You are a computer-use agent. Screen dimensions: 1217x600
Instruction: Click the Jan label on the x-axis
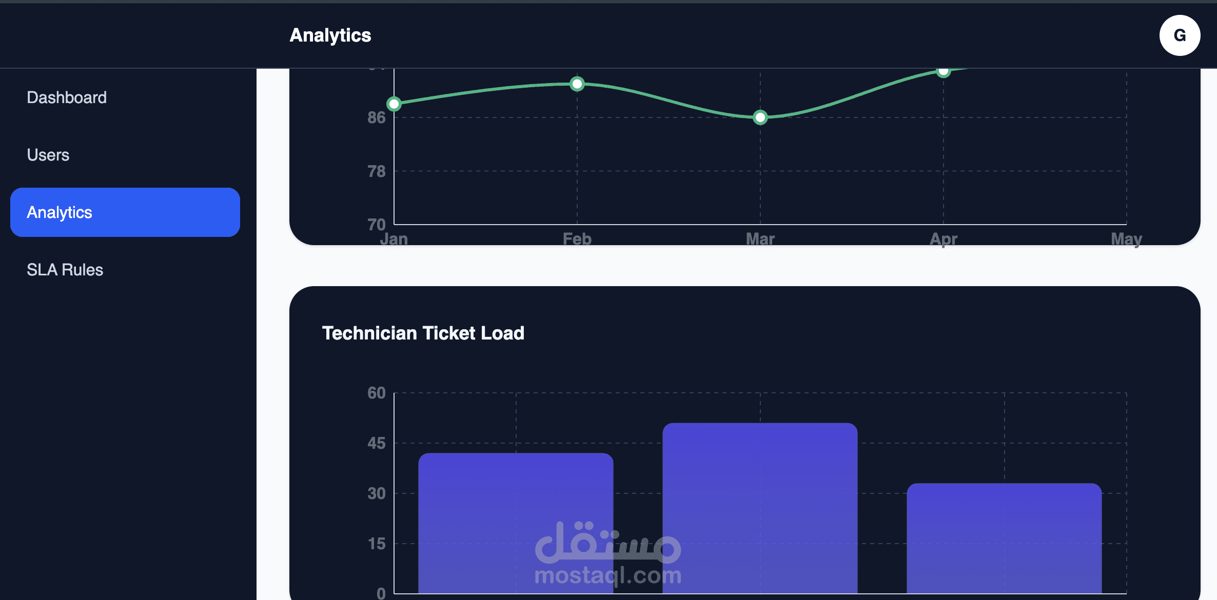point(394,239)
